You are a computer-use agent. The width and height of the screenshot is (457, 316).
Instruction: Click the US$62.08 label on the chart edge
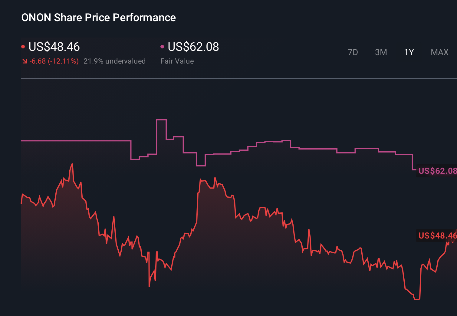point(437,171)
